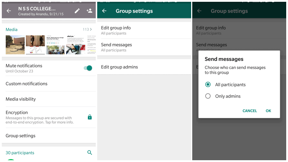This screenshot has height=162, width=288.
Task: Tap the add participant icon
Action: [89, 11]
